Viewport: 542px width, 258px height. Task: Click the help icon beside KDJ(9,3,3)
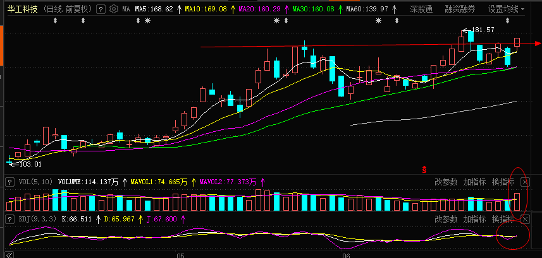point(9,219)
